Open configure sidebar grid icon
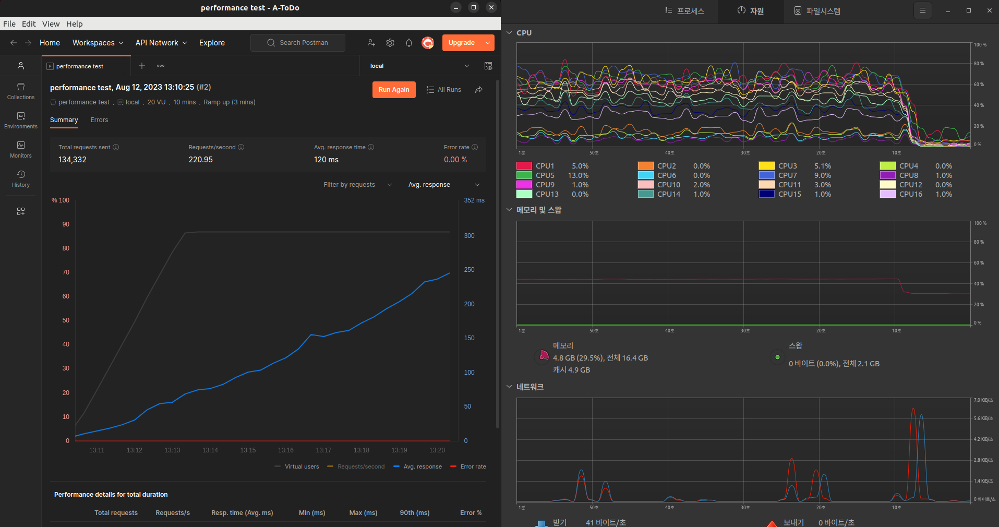Image resolution: width=999 pixels, height=527 pixels. click(21, 211)
